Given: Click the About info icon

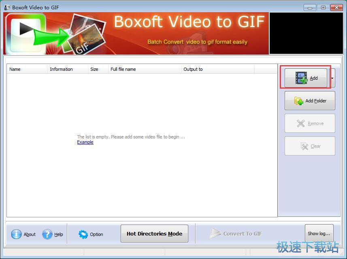Looking at the screenshot, I should [16, 234].
